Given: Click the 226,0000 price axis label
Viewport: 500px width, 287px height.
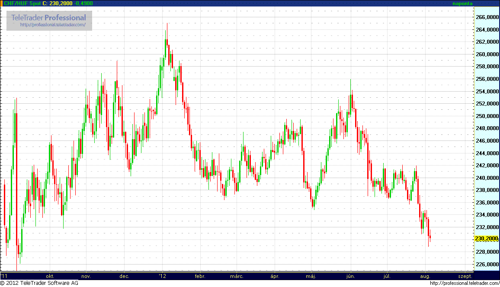Looking at the screenshot, I should click(486, 264).
